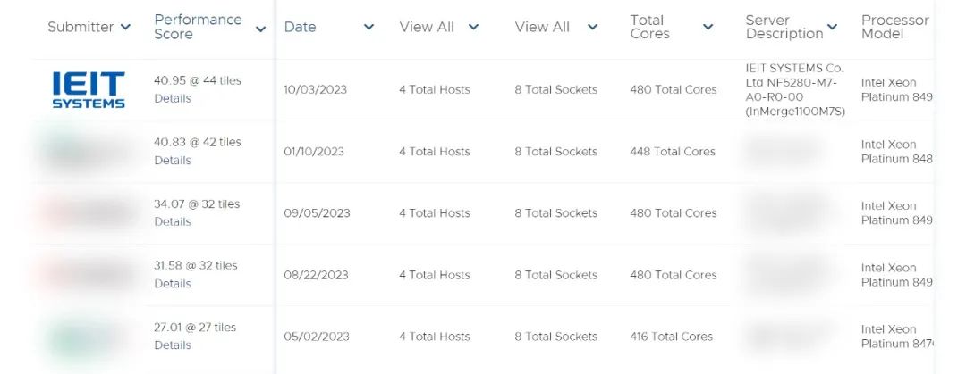The width and height of the screenshot is (966, 374).
Task: Open the sockets View All dropdown
Action: (x=592, y=28)
